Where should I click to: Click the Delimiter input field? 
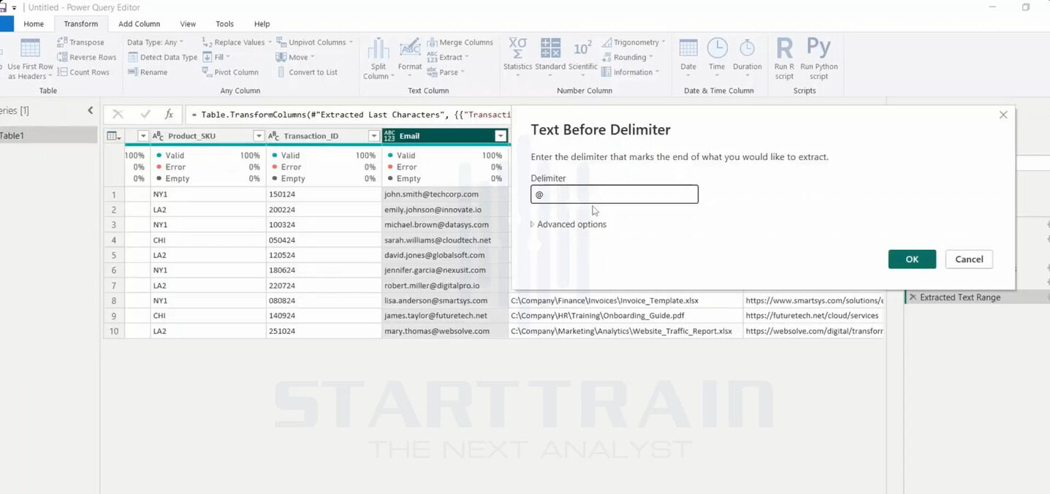[x=615, y=194]
